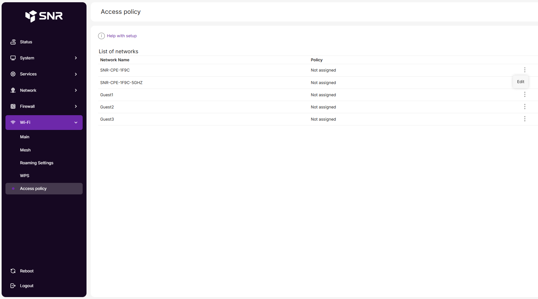Viewport: 538px width, 299px height.
Task: Expand the System menu chevron
Action: [x=76, y=58]
